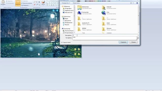This screenshot has width=162, height=91.
Task: Select the Fill with color bucket tool
Action: coord(37,2)
